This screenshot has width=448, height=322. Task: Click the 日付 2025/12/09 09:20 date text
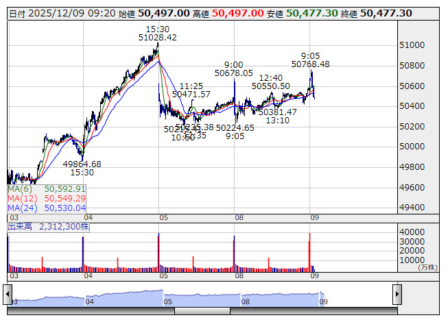(62, 13)
